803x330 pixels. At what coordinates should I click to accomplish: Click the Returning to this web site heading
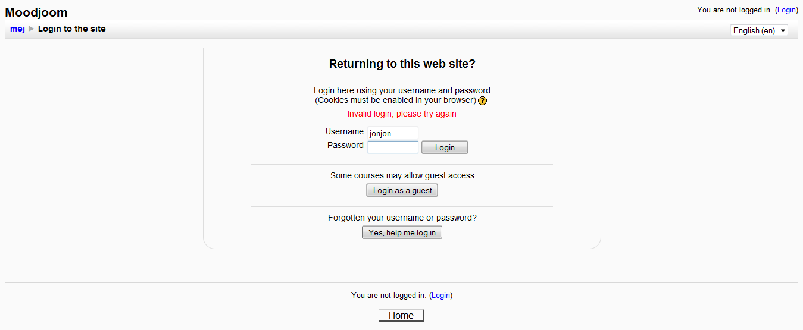point(402,64)
